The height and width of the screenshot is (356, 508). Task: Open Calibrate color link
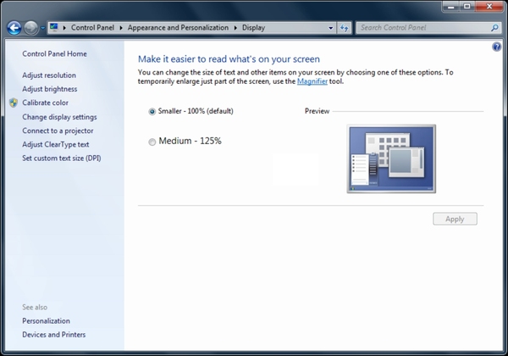[45, 103]
